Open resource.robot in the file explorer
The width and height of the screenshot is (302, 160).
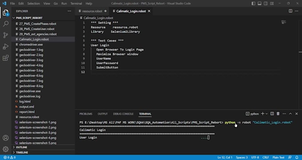pyautogui.click(x=43, y=117)
